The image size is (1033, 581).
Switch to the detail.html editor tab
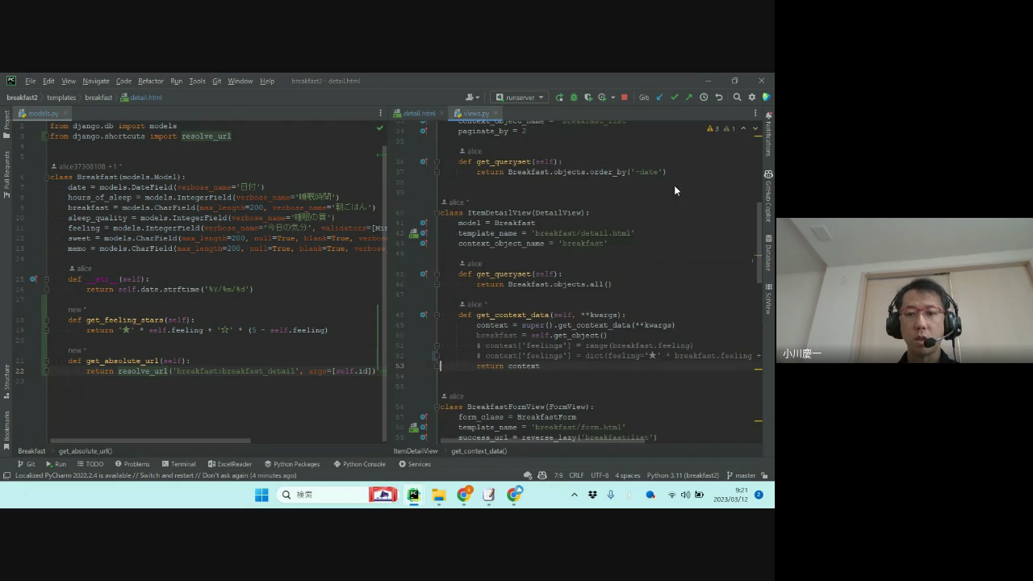pyautogui.click(x=419, y=114)
